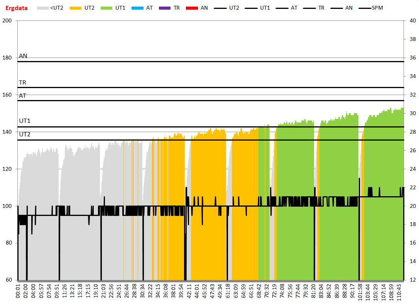This screenshot has height=304, width=419.
Task: Click the UT2 threshold label inside the plot
Action: 25,134
